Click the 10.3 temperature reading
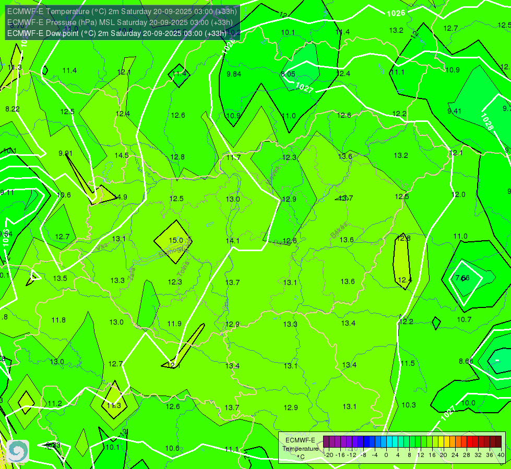The width and height of the screenshot is (511, 469). coord(409,405)
